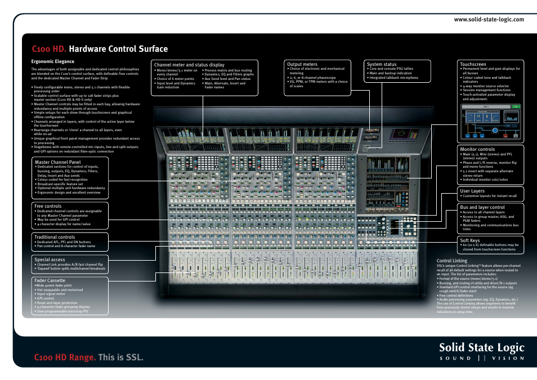The image size is (537, 380).
Task: Click the "Input signal meter" bullet
Action: (x=50, y=294)
